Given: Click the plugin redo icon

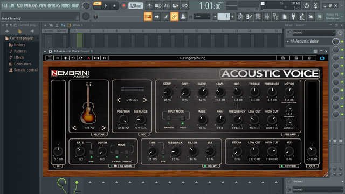Looking at the screenshot, I should click(81, 58).
